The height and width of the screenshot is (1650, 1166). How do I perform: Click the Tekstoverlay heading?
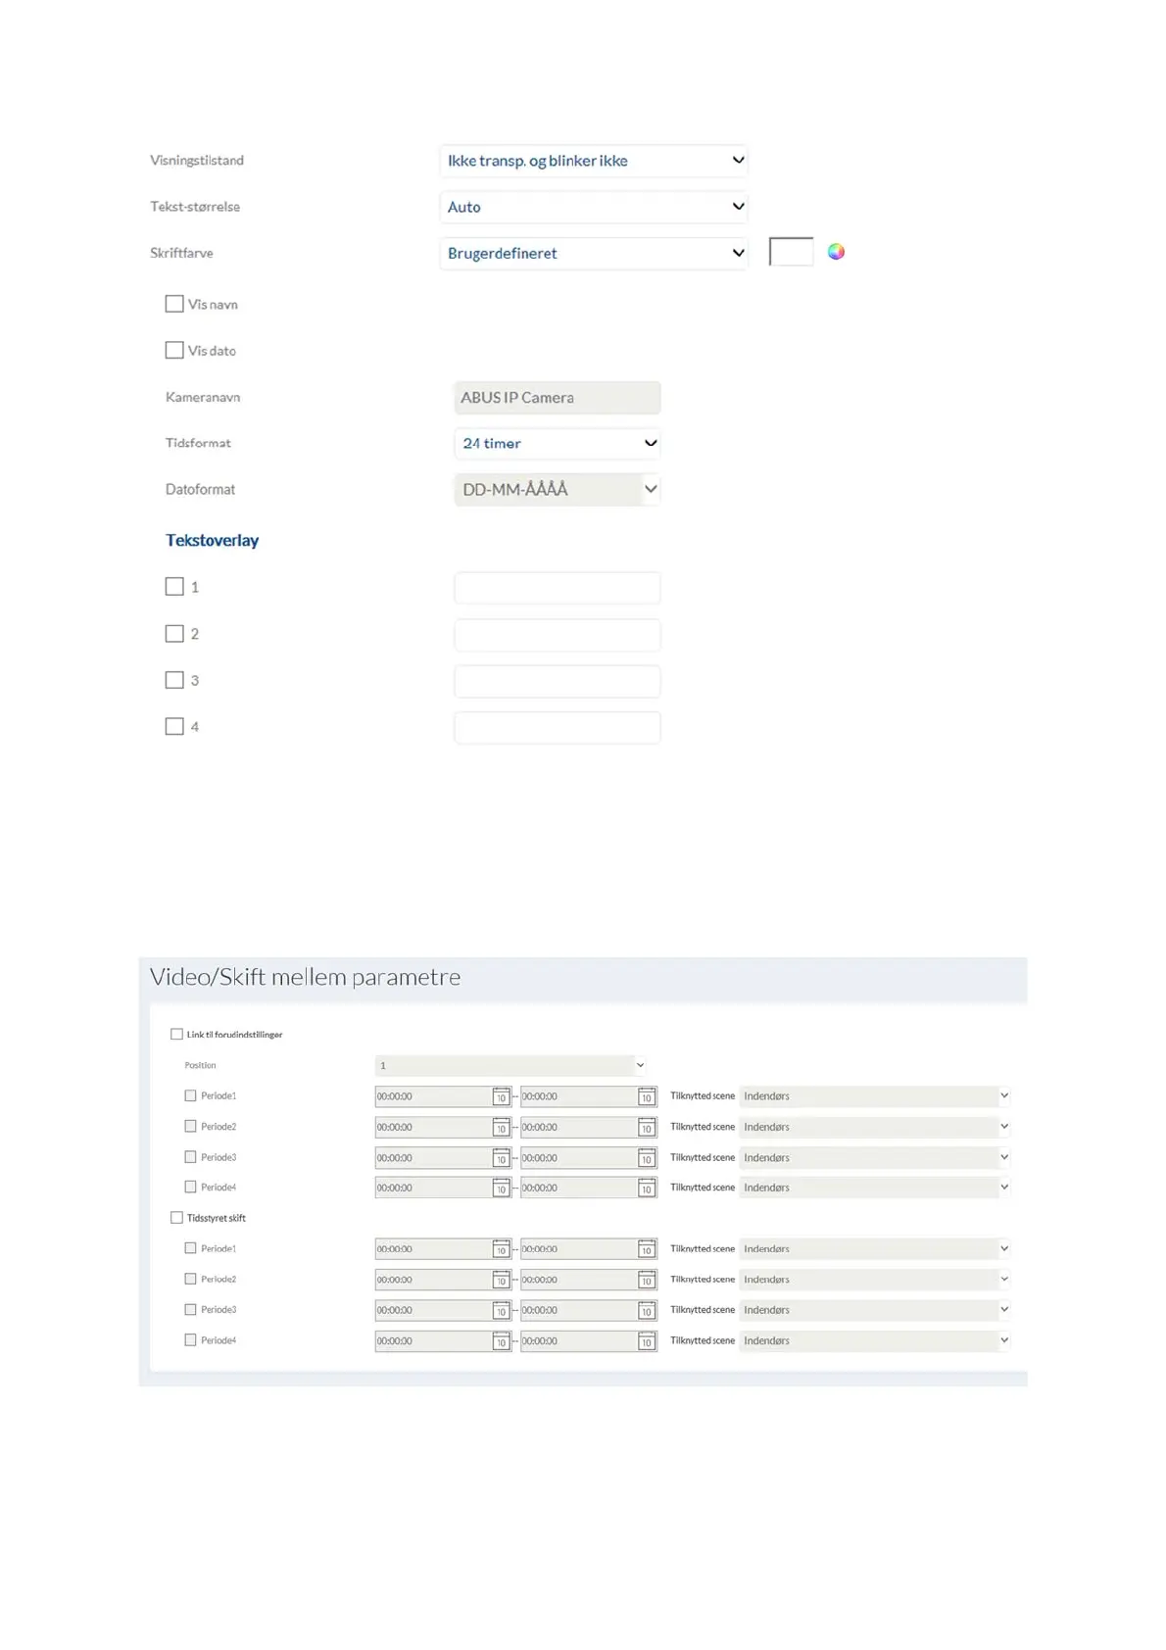click(x=212, y=540)
